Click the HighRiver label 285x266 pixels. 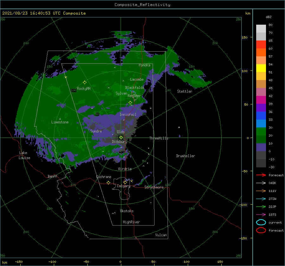tap(131, 222)
